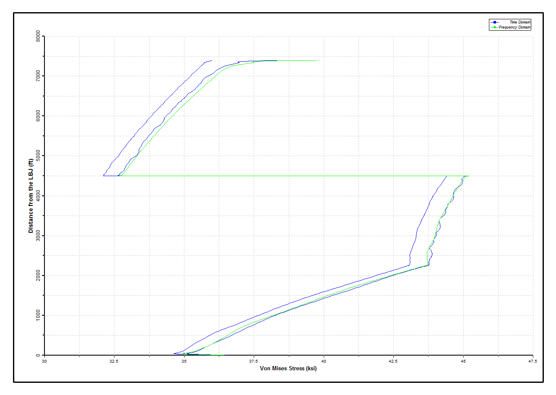
Task: Click the blue square legend marker
Action: (495, 22)
